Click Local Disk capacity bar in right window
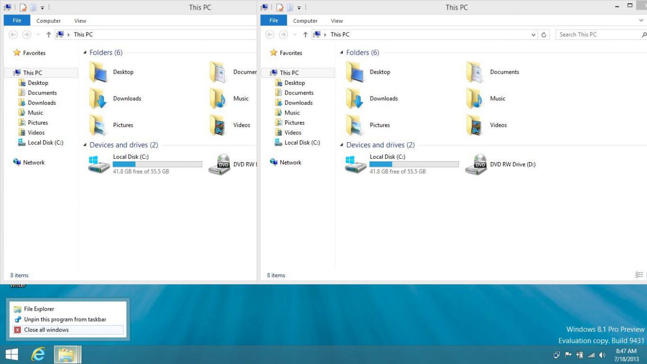Viewport: 647px width, 364px height. [x=414, y=165]
